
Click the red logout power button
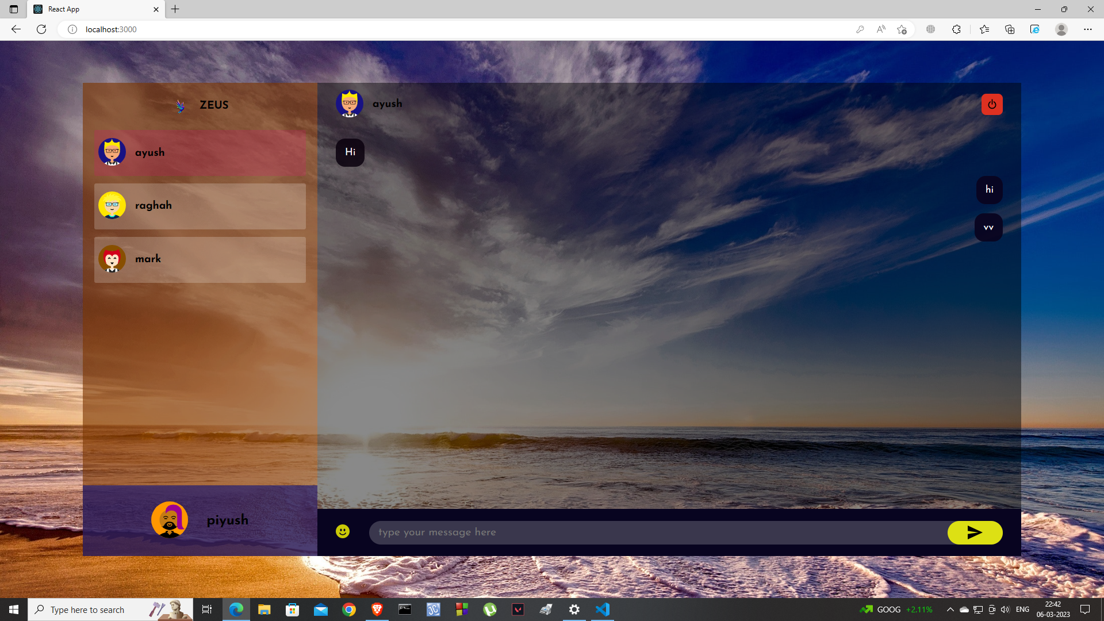[992, 105]
